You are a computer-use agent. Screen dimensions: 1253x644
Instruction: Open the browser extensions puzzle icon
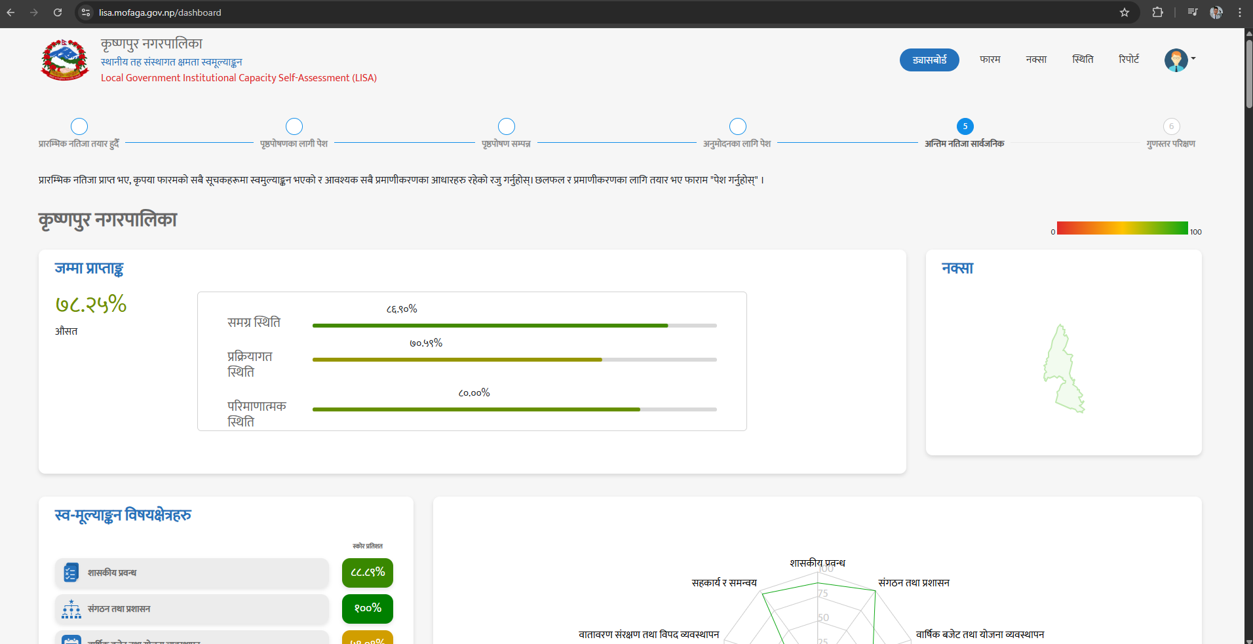(x=1157, y=12)
